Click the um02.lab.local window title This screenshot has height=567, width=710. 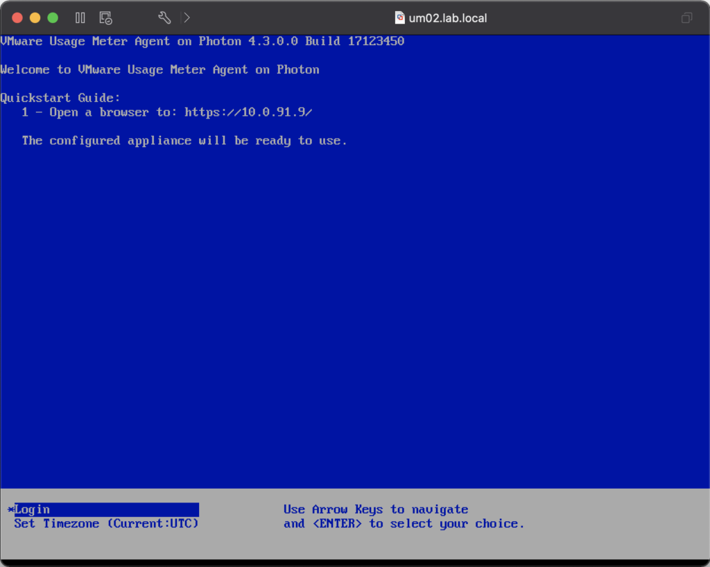coord(448,18)
